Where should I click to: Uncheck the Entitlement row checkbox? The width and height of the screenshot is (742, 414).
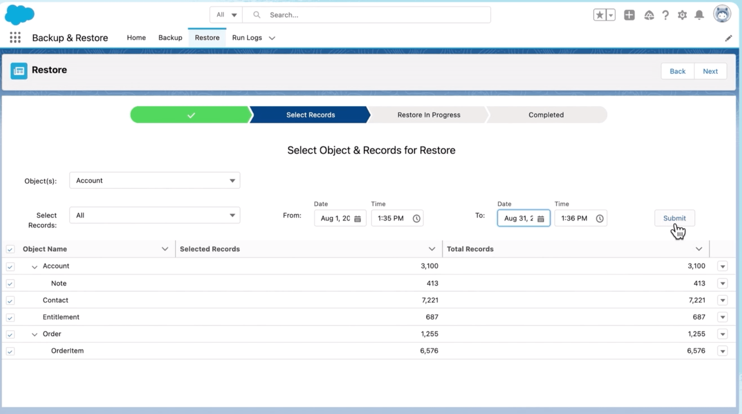[x=10, y=318]
